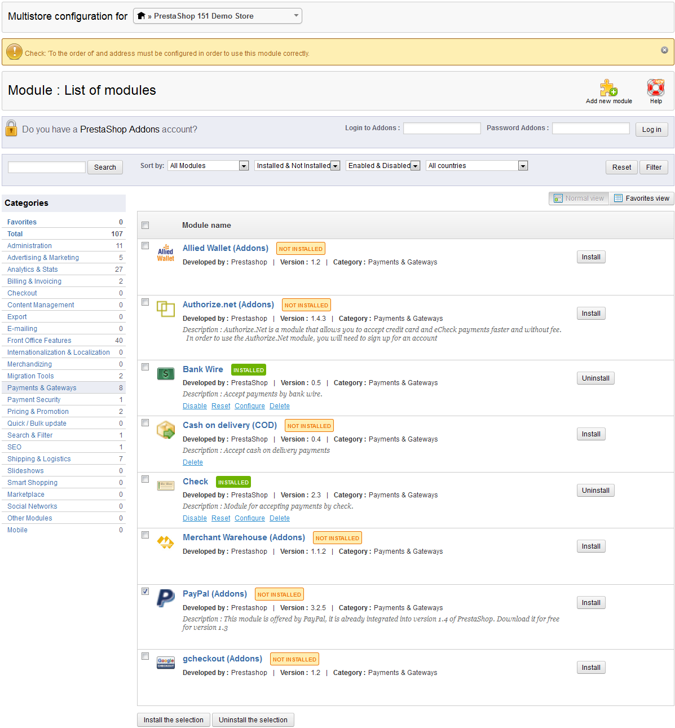Uncheck the PayPal module checkbox
The width and height of the screenshot is (675, 728).
point(145,592)
